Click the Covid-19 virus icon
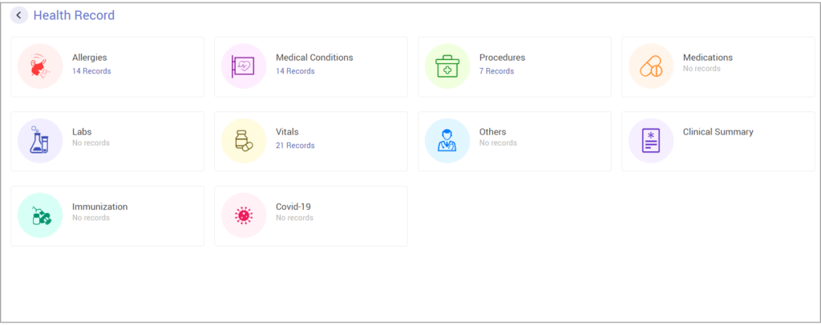This screenshot has width=821, height=325. click(244, 215)
